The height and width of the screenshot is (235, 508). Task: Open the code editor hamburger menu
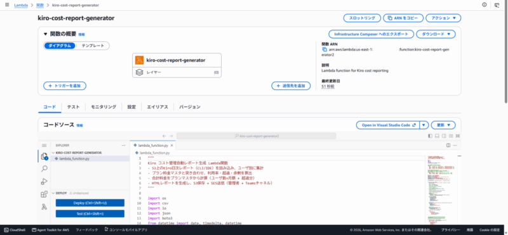point(44,146)
